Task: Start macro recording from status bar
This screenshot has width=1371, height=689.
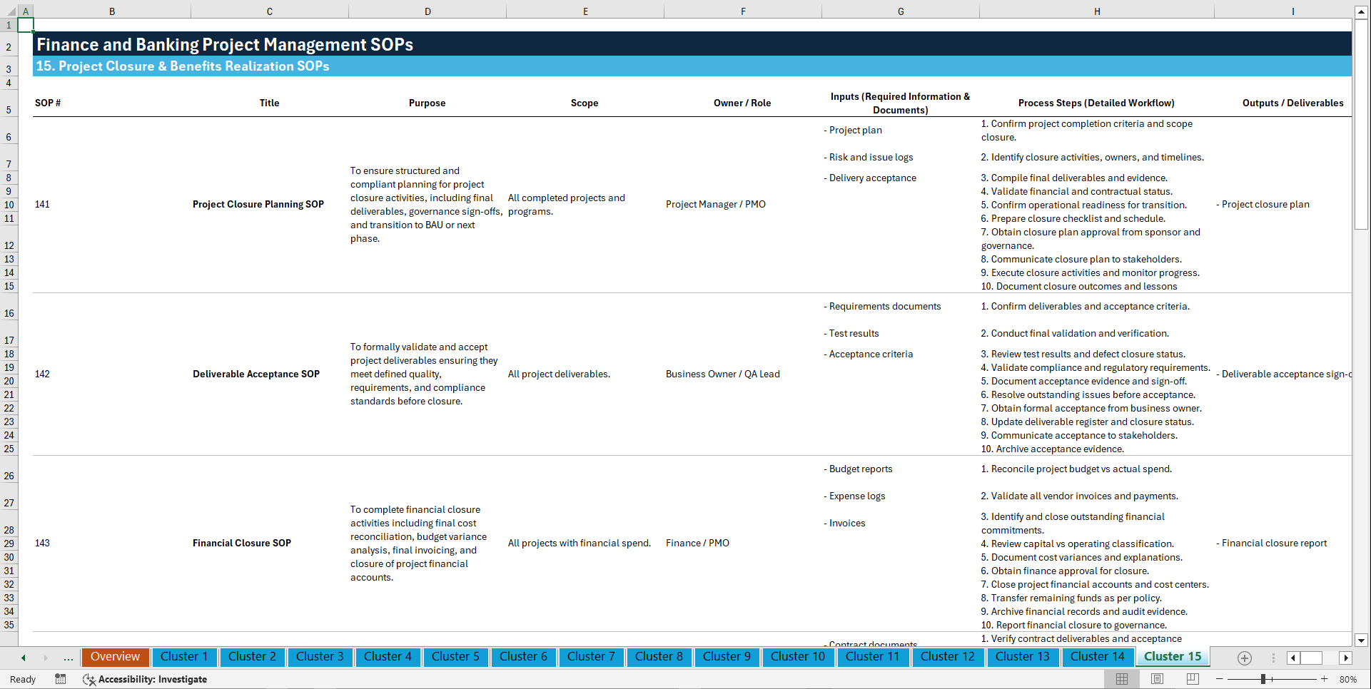Action: point(61,679)
